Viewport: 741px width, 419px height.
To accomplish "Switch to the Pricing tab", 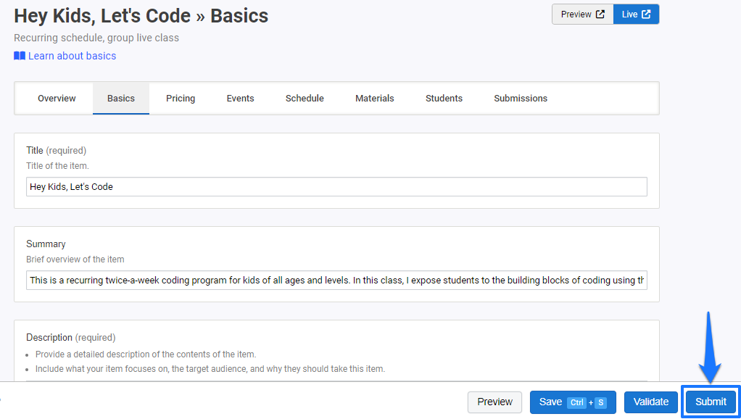I will pyautogui.click(x=181, y=99).
